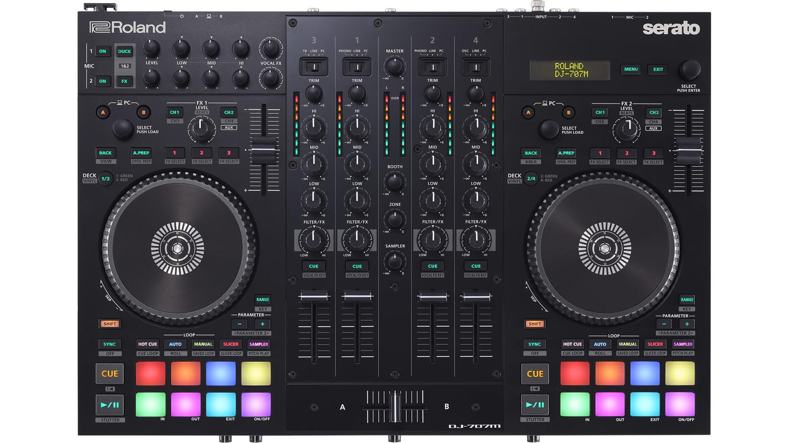Viewport: 789px width, 443px height.
Task: Enable the mic DUCK button
Action: click(125, 51)
